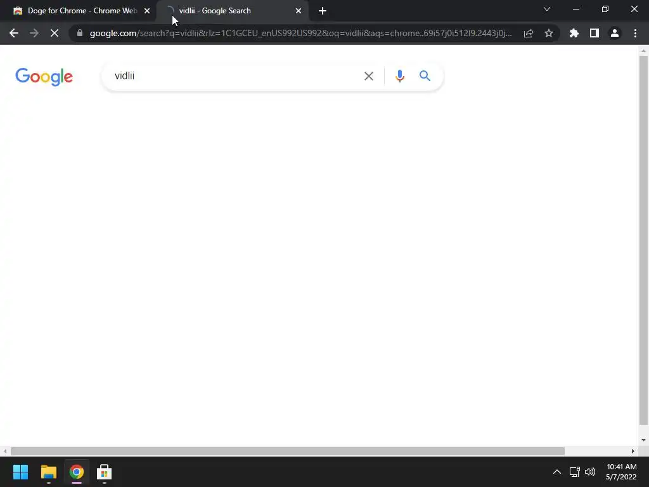Image resolution: width=649 pixels, height=487 pixels.
Task: Expand the tab search chevron
Action: [x=547, y=9]
